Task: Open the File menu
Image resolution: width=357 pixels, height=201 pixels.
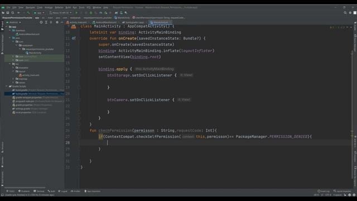Action: 8,7
